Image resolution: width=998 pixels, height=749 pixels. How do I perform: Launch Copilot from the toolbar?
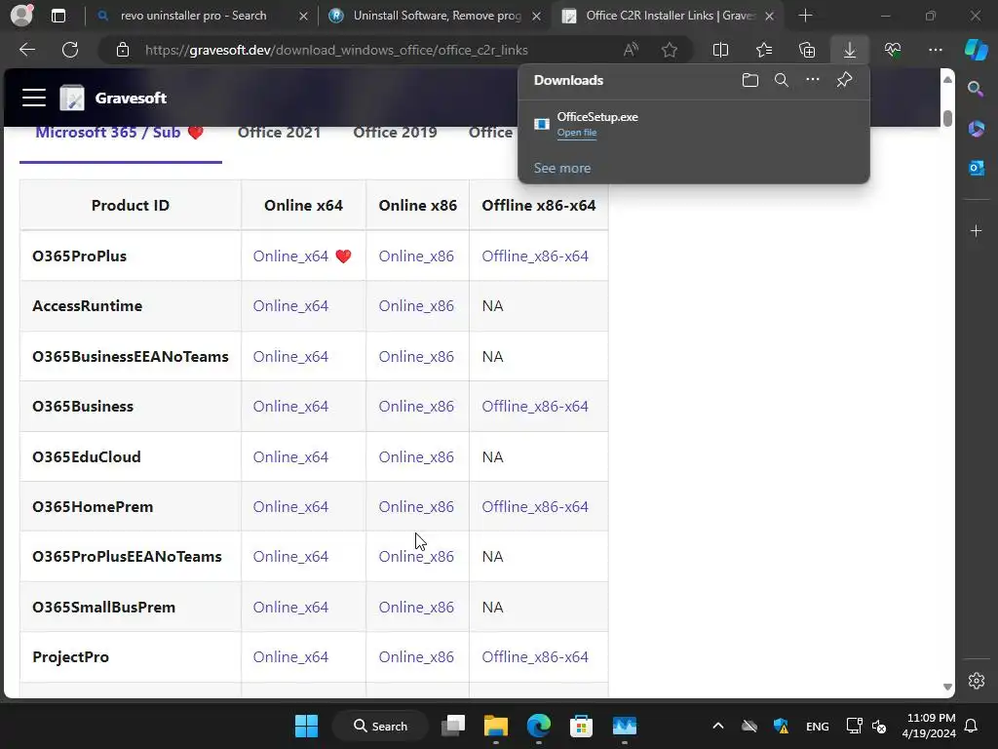[x=976, y=49]
